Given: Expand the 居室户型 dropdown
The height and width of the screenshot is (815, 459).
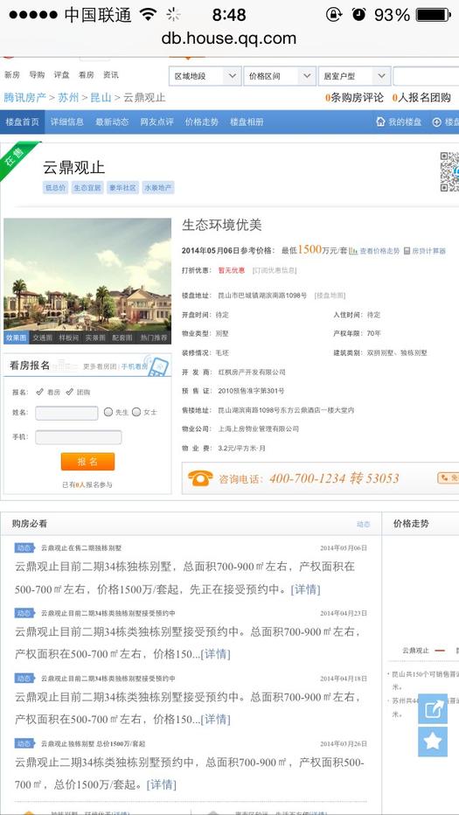Looking at the screenshot, I should [354, 76].
